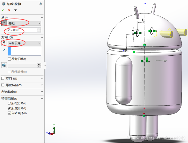Enable the 薄壁特征 checkbox
The width and height of the screenshot is (188, 143).
[3, 85]
